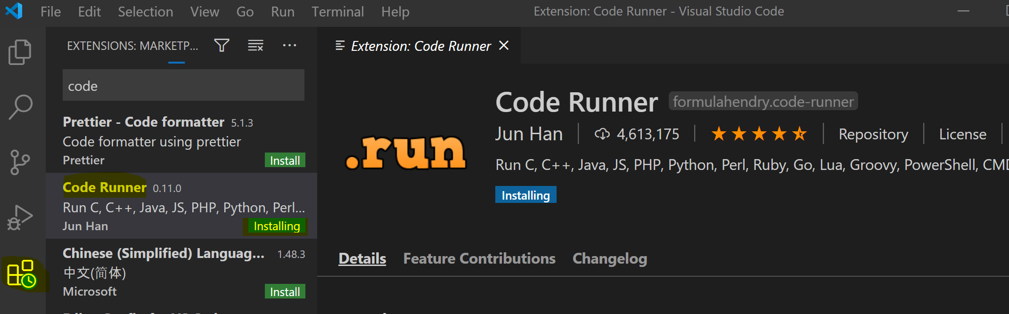1009x314 pixels.
Task: Click the Code Runner title heading
Action: click(x=576, y=102)
